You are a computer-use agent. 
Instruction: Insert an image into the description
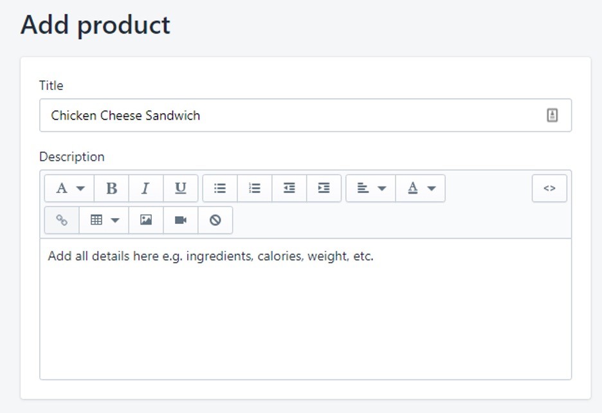[x=146, y=220]
